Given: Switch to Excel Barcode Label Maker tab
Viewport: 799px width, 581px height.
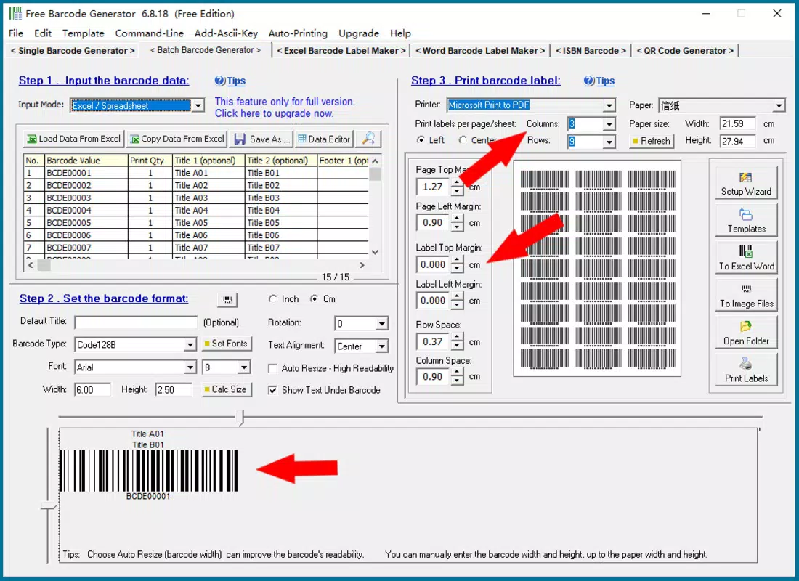Looking at the screenshot, I should (341, 50).
